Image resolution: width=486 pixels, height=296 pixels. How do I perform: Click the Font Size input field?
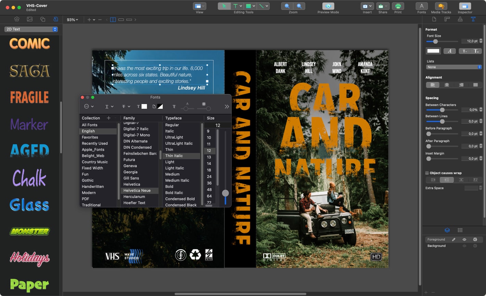pyautogui.click(x=469, y=41)
